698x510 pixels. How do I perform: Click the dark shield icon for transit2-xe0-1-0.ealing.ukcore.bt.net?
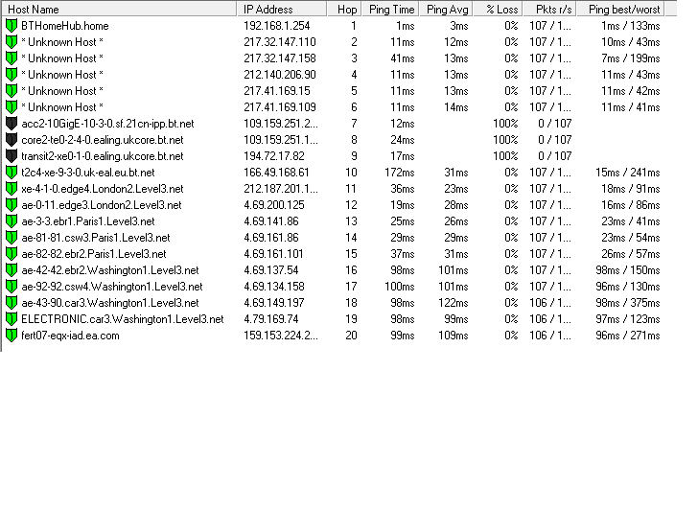[x=12, y=156]
